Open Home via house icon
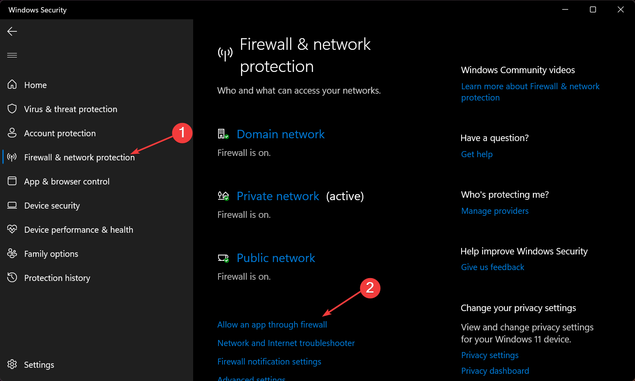This screenshot has width=635, height=381. [x=12, y=84]
